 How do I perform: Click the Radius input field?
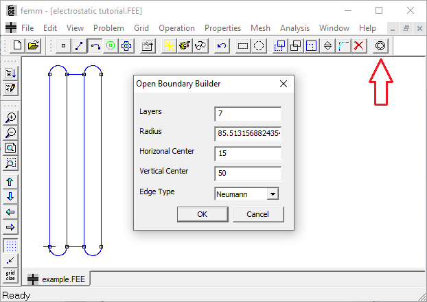pyautogui.click(x=248, y=133)
